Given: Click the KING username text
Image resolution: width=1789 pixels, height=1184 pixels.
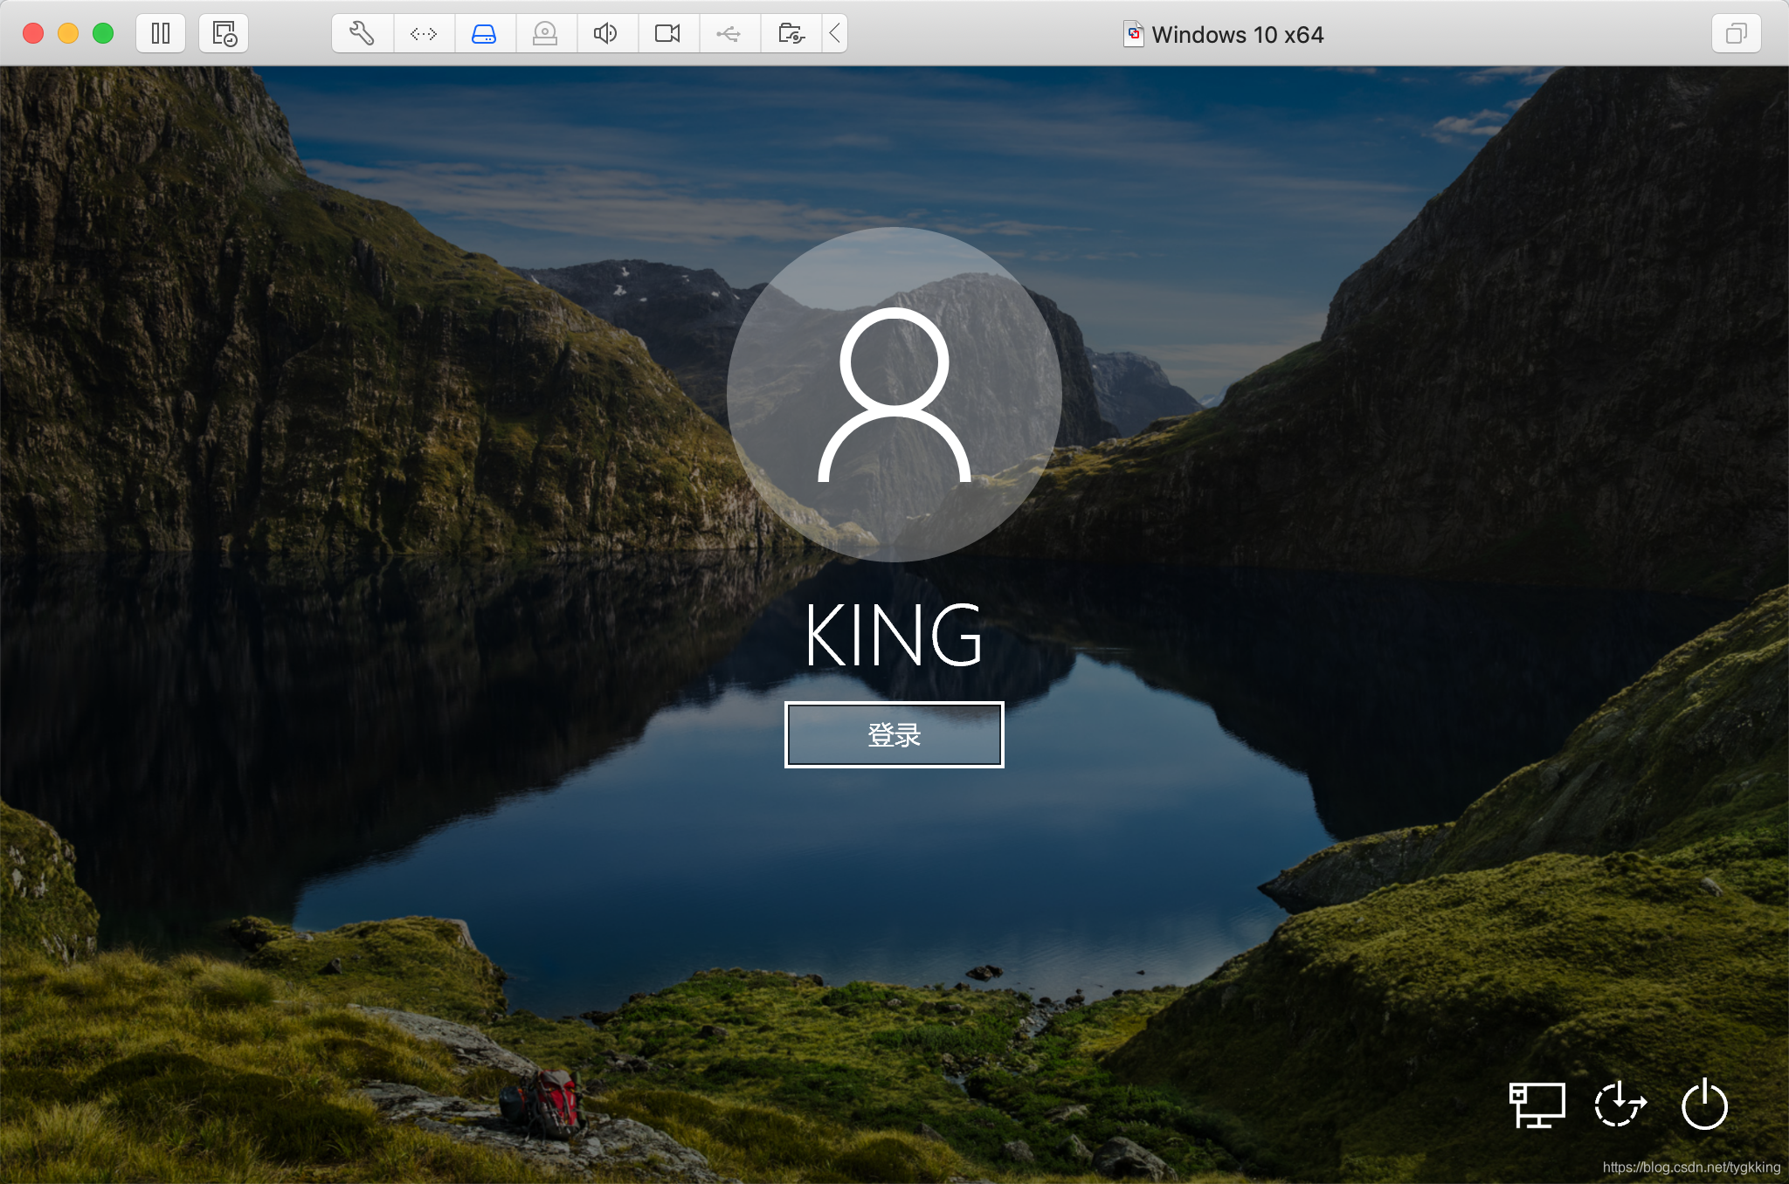Looking at the screenshot, I should pos(894,636).
